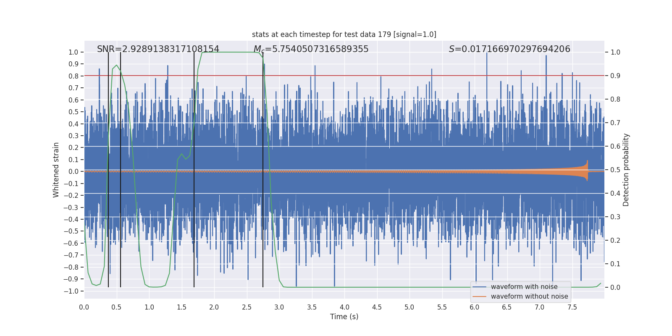The width and height of the screenshot is (672, 336).
Task: Click the black vertical marker near 1.7 s
Action: (194, 170)
